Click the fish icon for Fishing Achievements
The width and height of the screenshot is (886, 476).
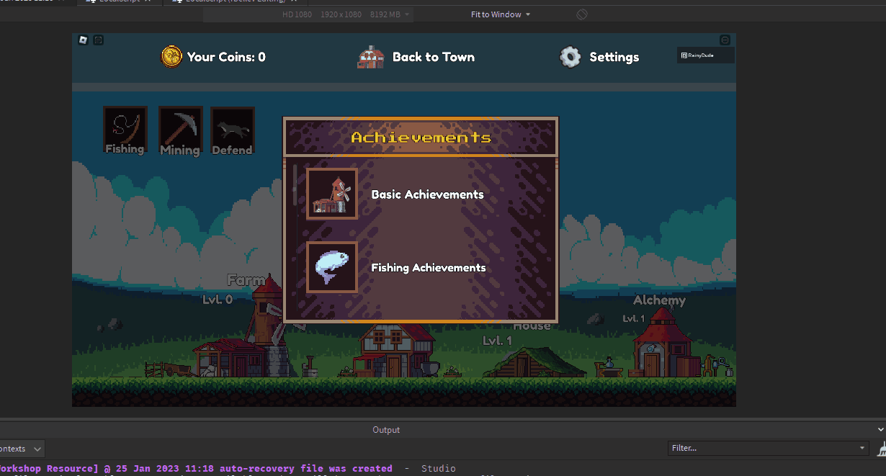pos(332,267)
